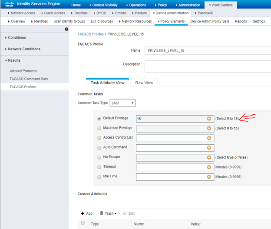Go to Posture submenu

tap(139, 13)
